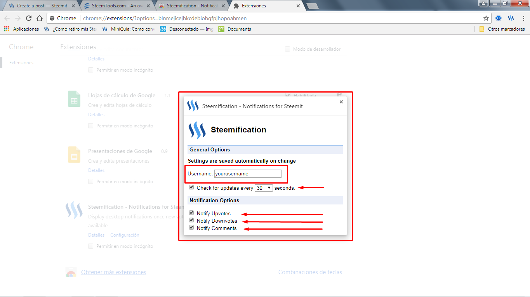
Task: Open the Chrome profile icon in the title bar
Action: pyautogui.click(x=483, y=3)
